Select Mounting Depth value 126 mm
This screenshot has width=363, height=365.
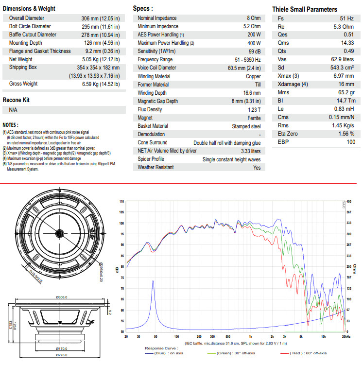[x=102, y=43]
